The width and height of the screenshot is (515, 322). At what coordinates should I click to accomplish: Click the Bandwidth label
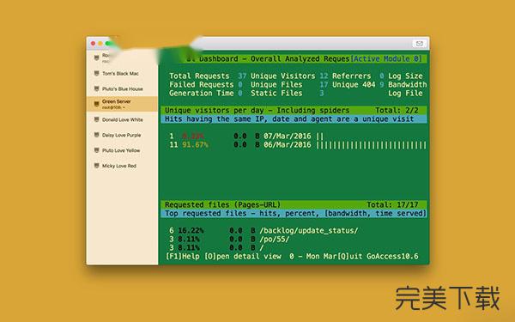coord(407,84)
